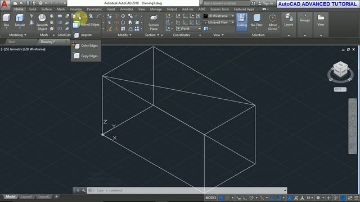This screenshot has height=202, width=360.
Task: Switch to the Surface ribbon tab
Action: (46, 9)
